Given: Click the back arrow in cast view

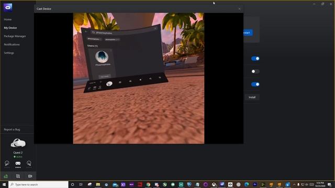Looking at the screenshot, I should tap(86, 31).
